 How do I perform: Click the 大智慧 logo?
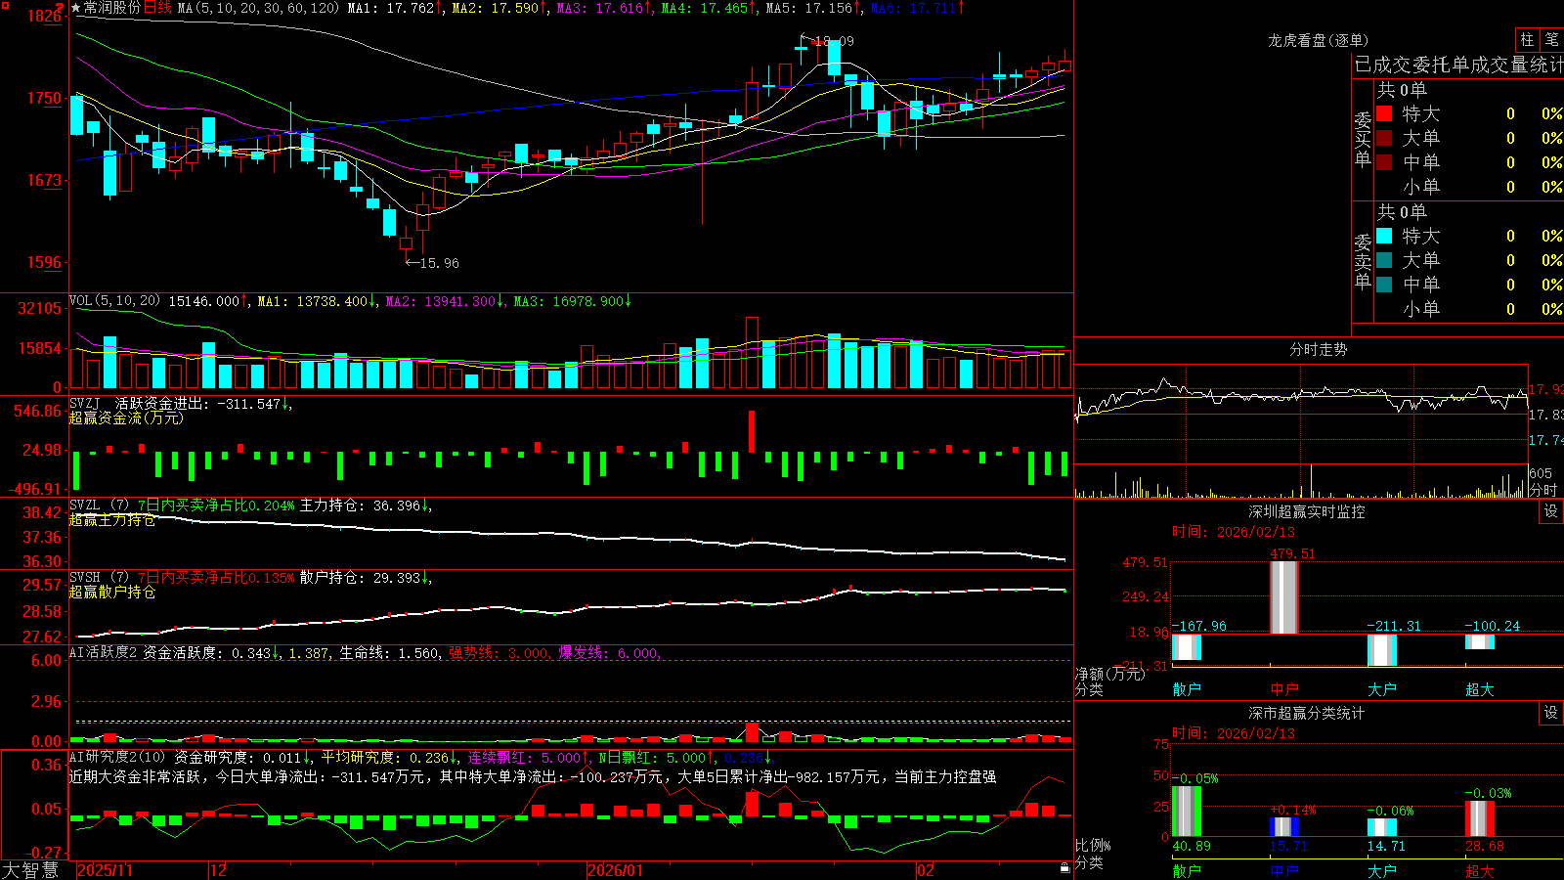[x=30, y=869]
